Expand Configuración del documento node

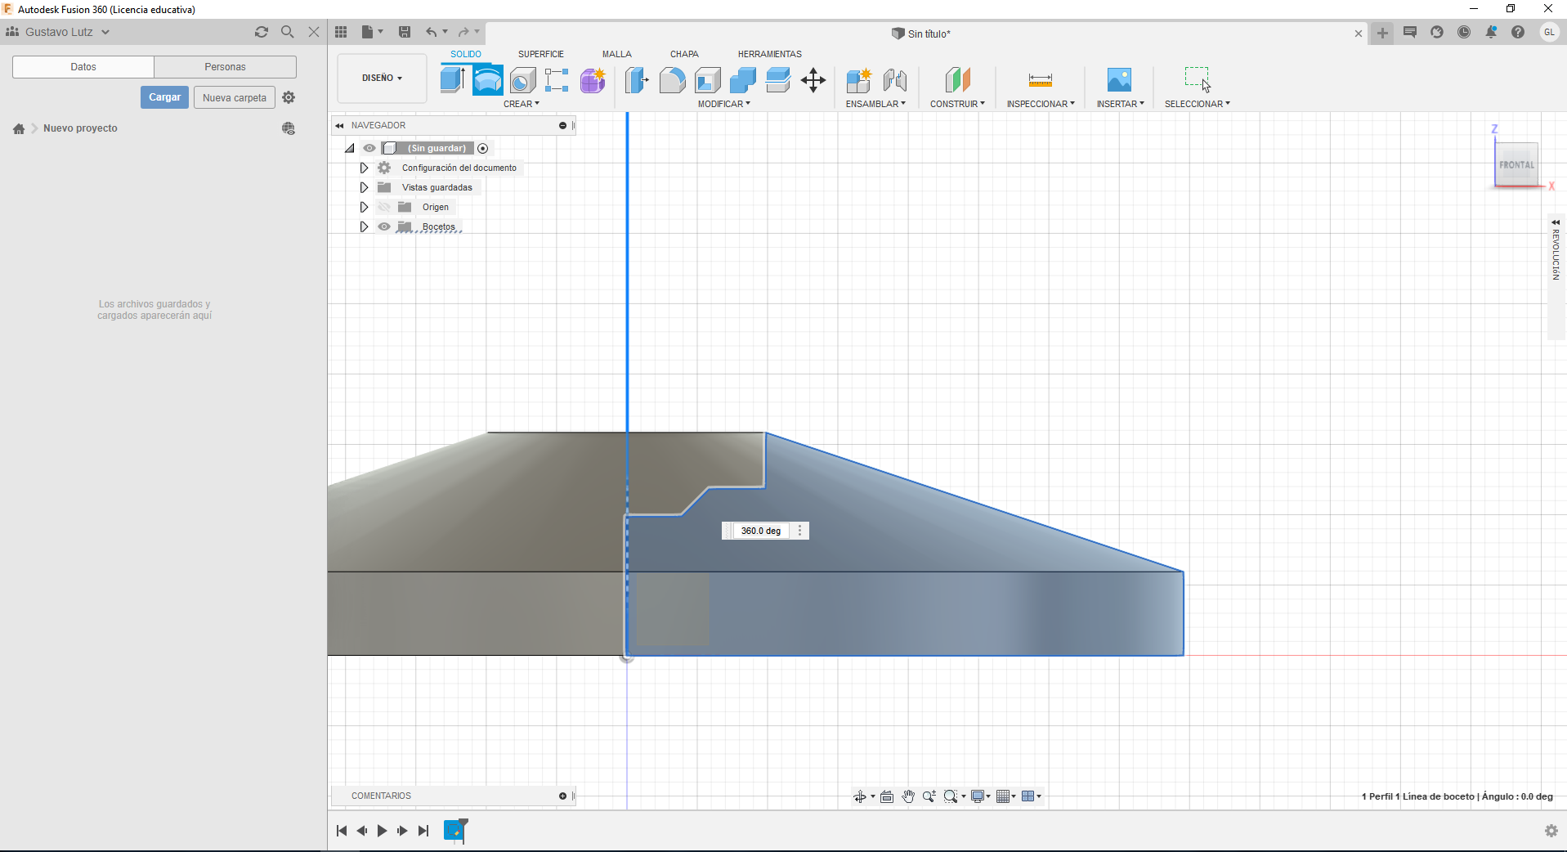[365, 168]
